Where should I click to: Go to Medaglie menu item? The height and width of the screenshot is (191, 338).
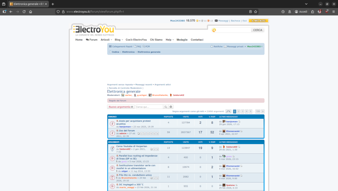pyautogui.click(x=182, y=39)
